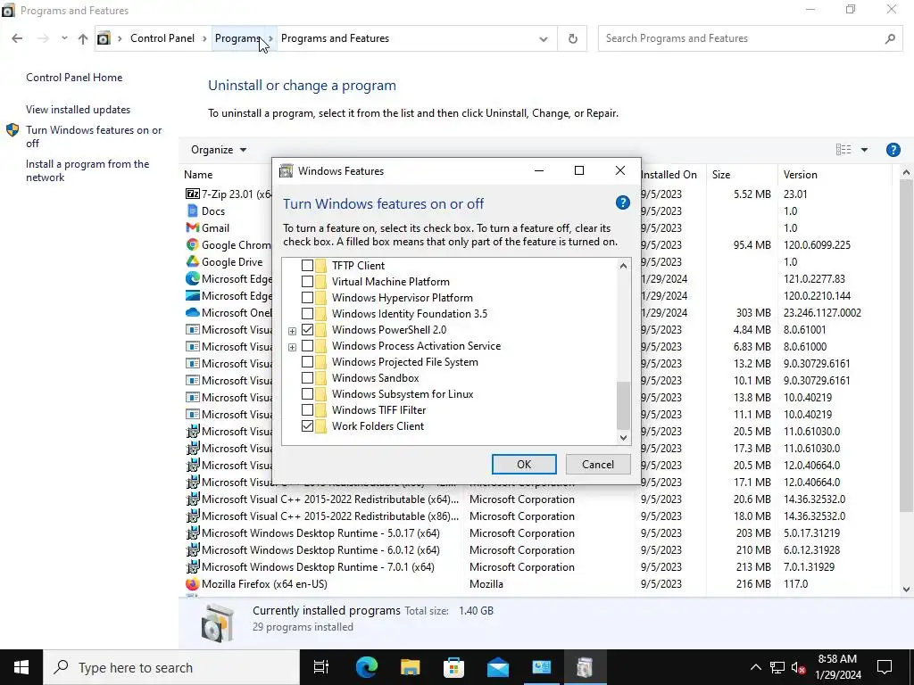Image resolution: width=914 pixels, height=685 pixels.
Task: Open Microsoft Store from the taskbar
Action: (x=453, y=667)
